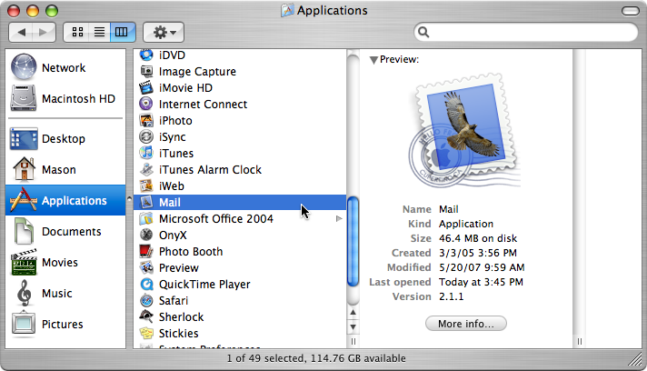
Task: Click the 'iTunes Alarm Clock' label
Action: click(x=210, y=170)
